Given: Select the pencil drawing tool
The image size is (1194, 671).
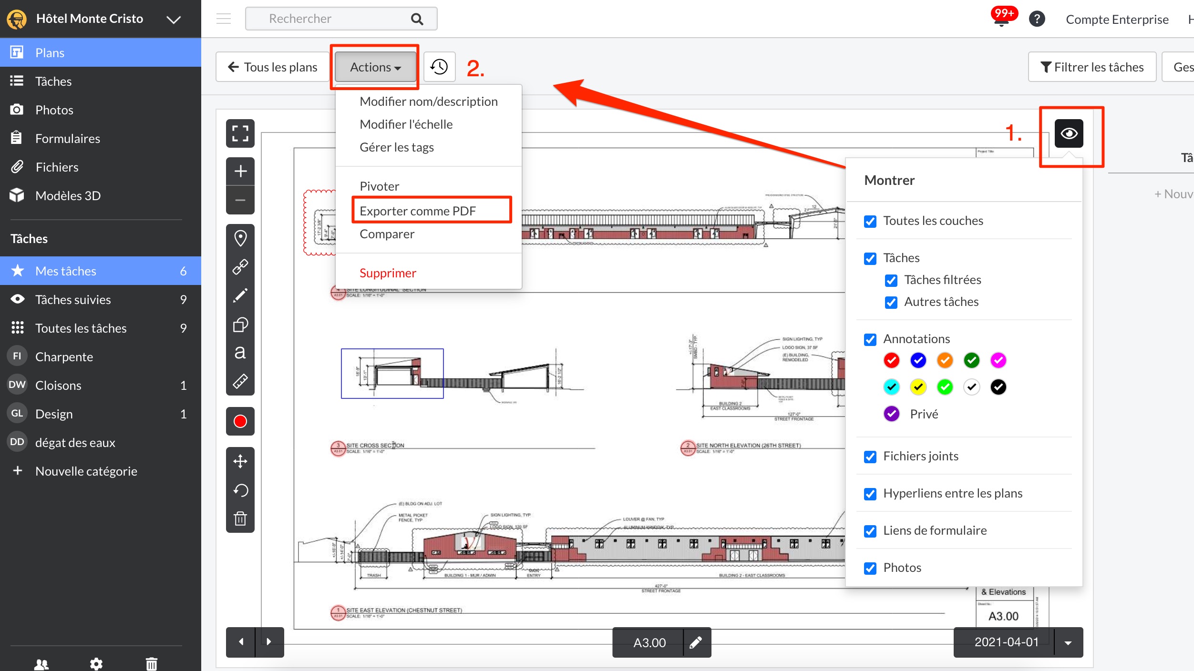Looking at the screenshot, I should point(240,295).
